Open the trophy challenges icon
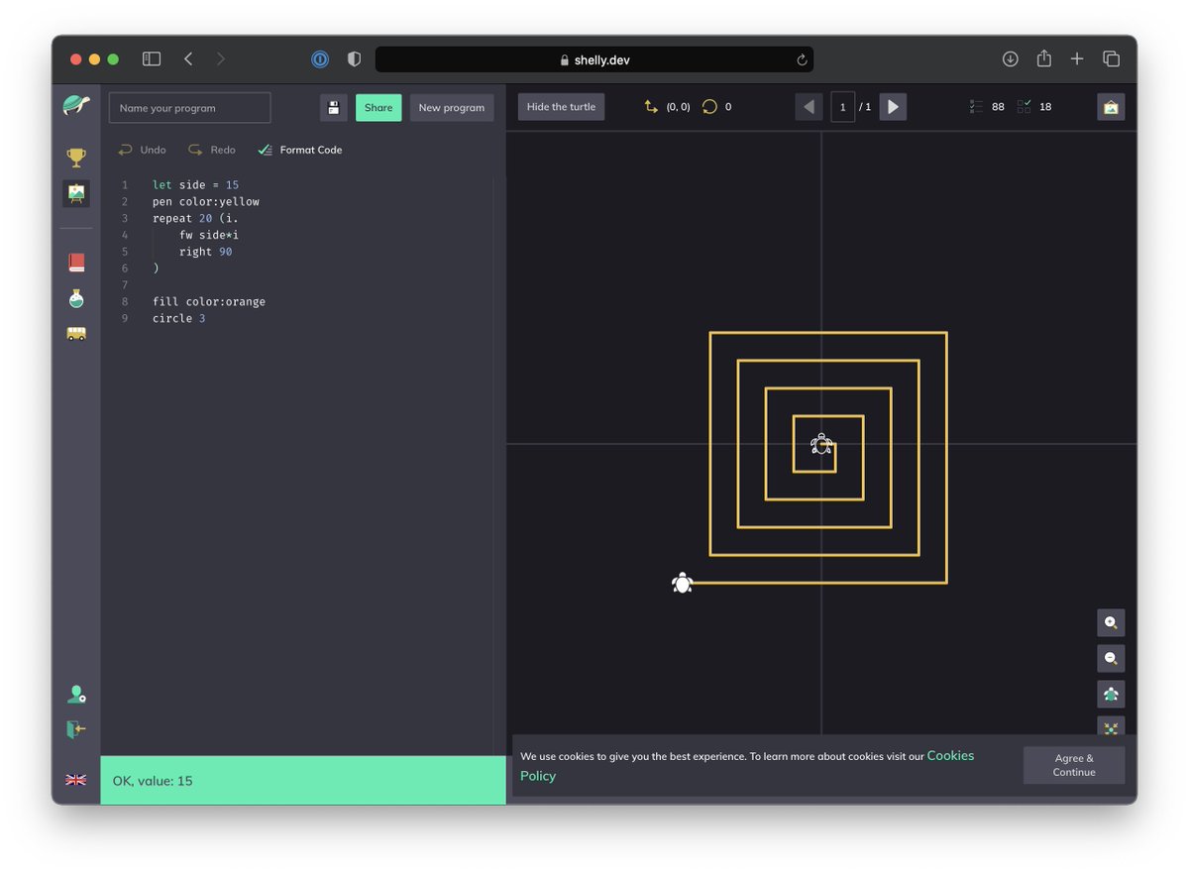1189x873 pixels. point(76,157)
